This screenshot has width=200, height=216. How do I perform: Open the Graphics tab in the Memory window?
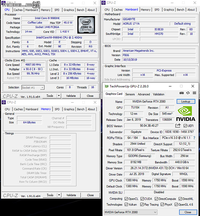(69, 109)
